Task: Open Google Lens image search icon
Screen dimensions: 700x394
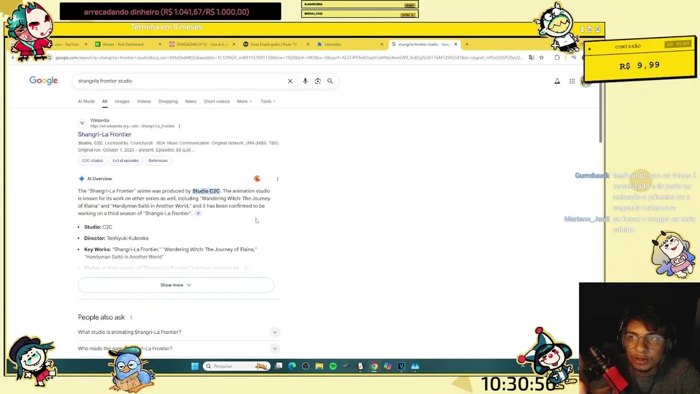Action: (318, 81)
